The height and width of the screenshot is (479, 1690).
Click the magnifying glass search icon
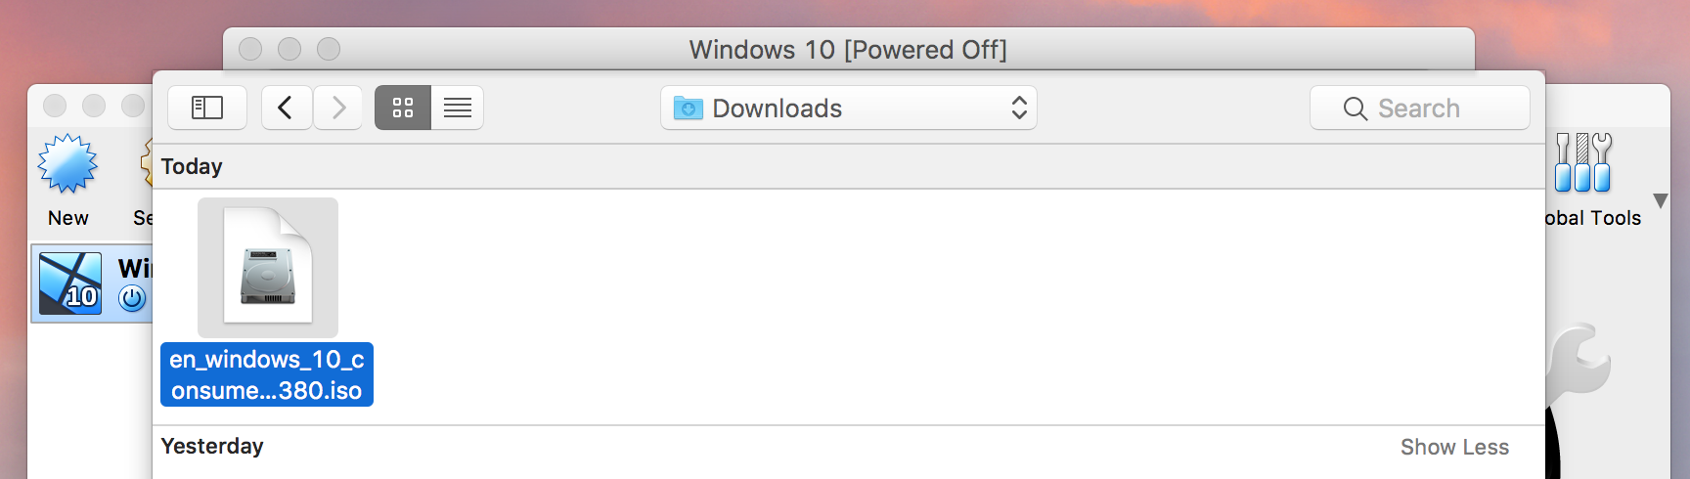coord(1356,109)
